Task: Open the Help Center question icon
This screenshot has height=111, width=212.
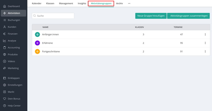Action: 5,105
